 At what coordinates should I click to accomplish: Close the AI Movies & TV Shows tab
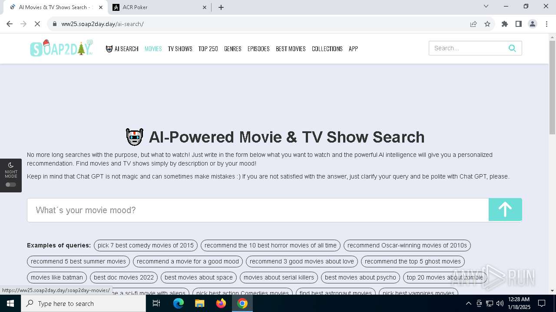tap(100, 7)
